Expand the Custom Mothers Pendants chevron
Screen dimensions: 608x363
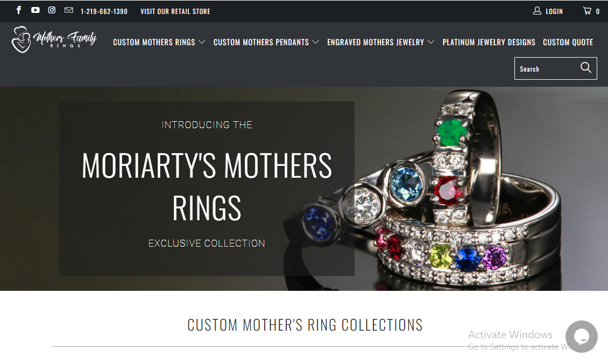(316, 42)
